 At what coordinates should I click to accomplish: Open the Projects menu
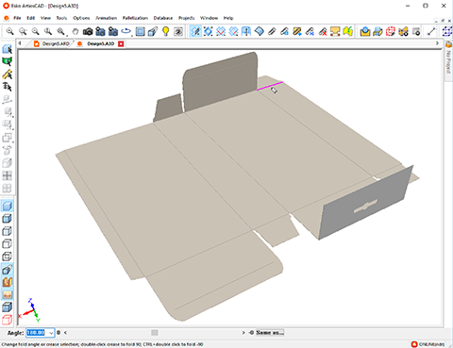pos(187,18)
